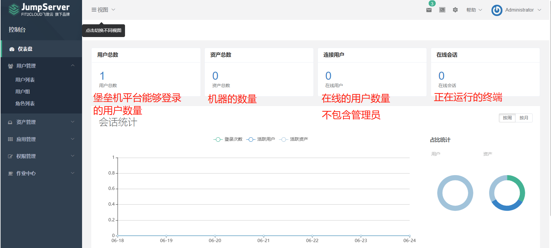Expand the 作业中心 menu chevron

coord(73,173)
